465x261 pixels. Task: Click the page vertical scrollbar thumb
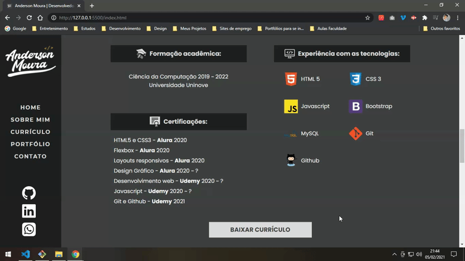pos(462,146)
